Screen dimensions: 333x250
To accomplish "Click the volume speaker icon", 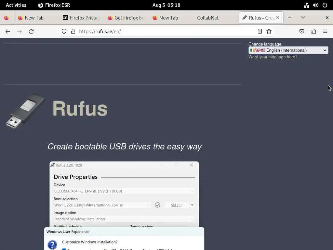I will pos(315,5).
